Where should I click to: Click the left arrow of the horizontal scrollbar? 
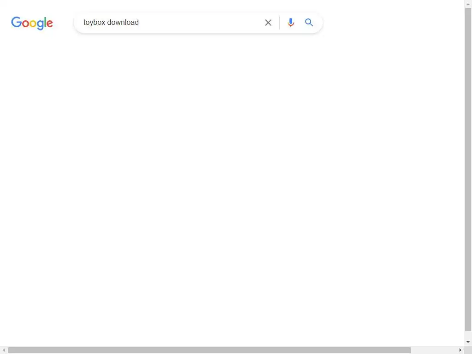pyautogui.click(x=4, y=350)
